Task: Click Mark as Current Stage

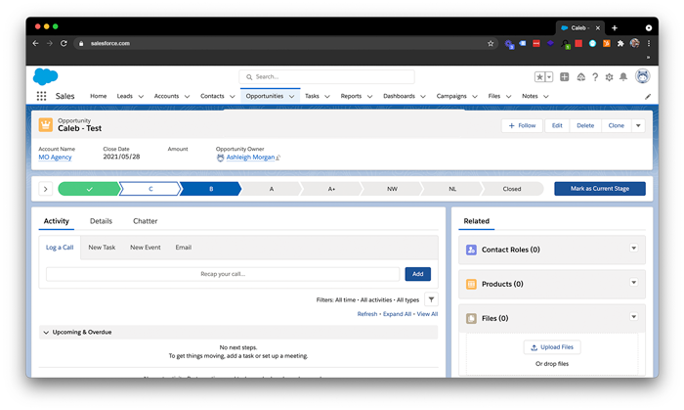Action: [600, 189]
